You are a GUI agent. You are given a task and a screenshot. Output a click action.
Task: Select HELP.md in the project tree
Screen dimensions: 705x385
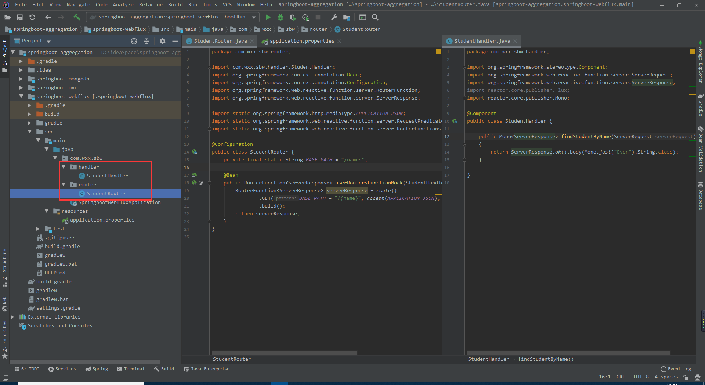pyautogui.click(x=55, y=273)
